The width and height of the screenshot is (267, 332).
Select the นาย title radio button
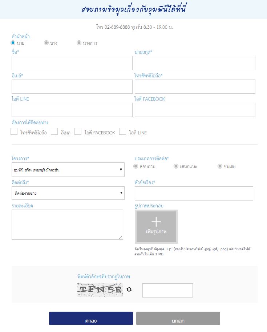click(13, 43)
